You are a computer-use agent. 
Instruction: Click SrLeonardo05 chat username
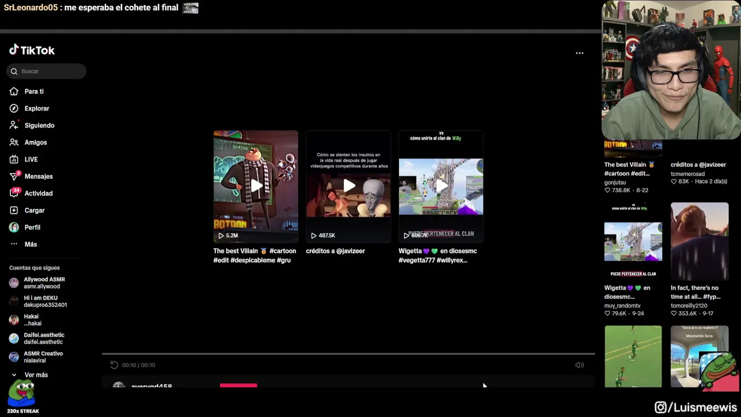pyautogui.click(x=31, y=8)
